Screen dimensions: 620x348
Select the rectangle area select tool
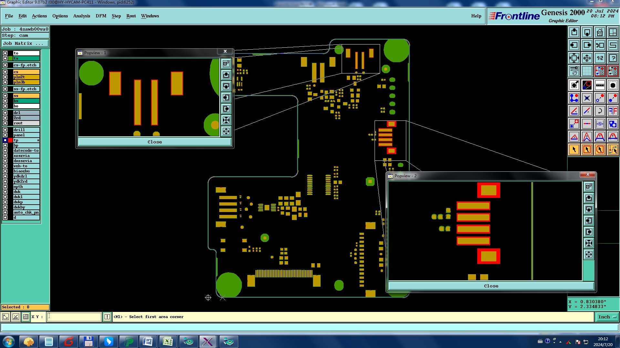click(587, 150)
